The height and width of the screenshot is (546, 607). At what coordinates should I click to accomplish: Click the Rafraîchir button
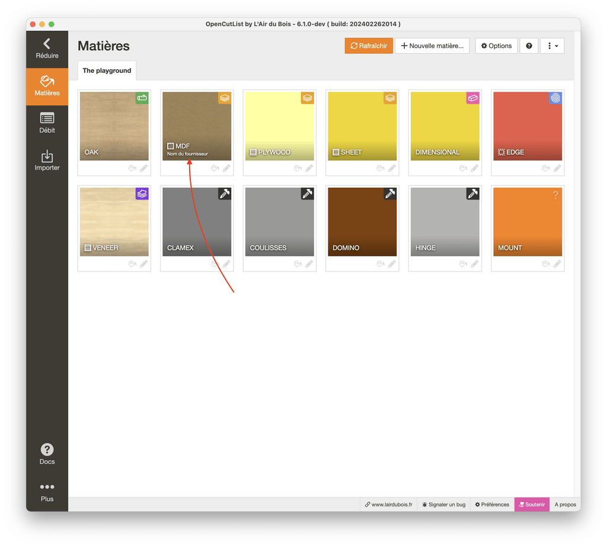[x=369, y=46]
